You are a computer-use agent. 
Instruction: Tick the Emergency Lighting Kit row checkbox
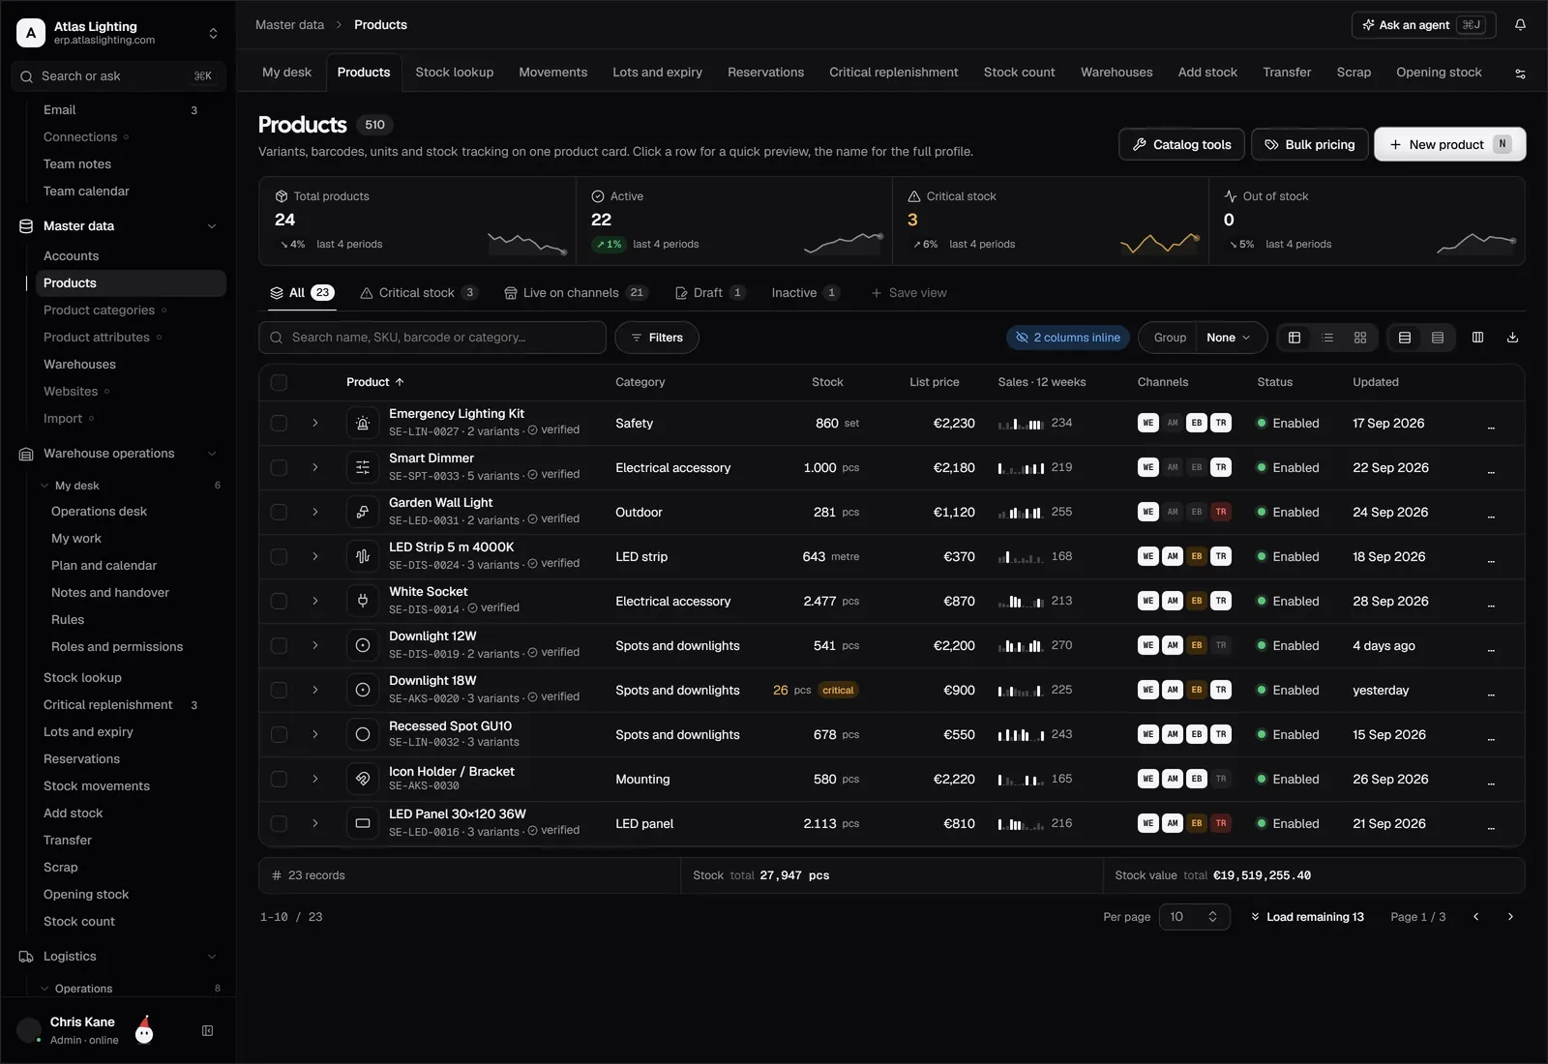point(279,423)
